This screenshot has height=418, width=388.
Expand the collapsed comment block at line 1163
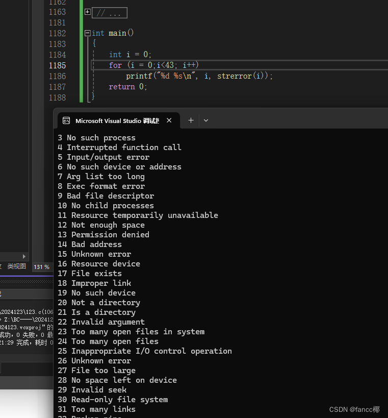(87, 12)
